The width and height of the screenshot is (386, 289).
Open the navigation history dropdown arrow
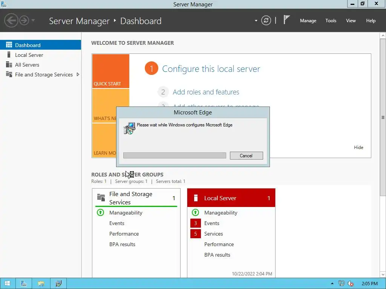33,20
